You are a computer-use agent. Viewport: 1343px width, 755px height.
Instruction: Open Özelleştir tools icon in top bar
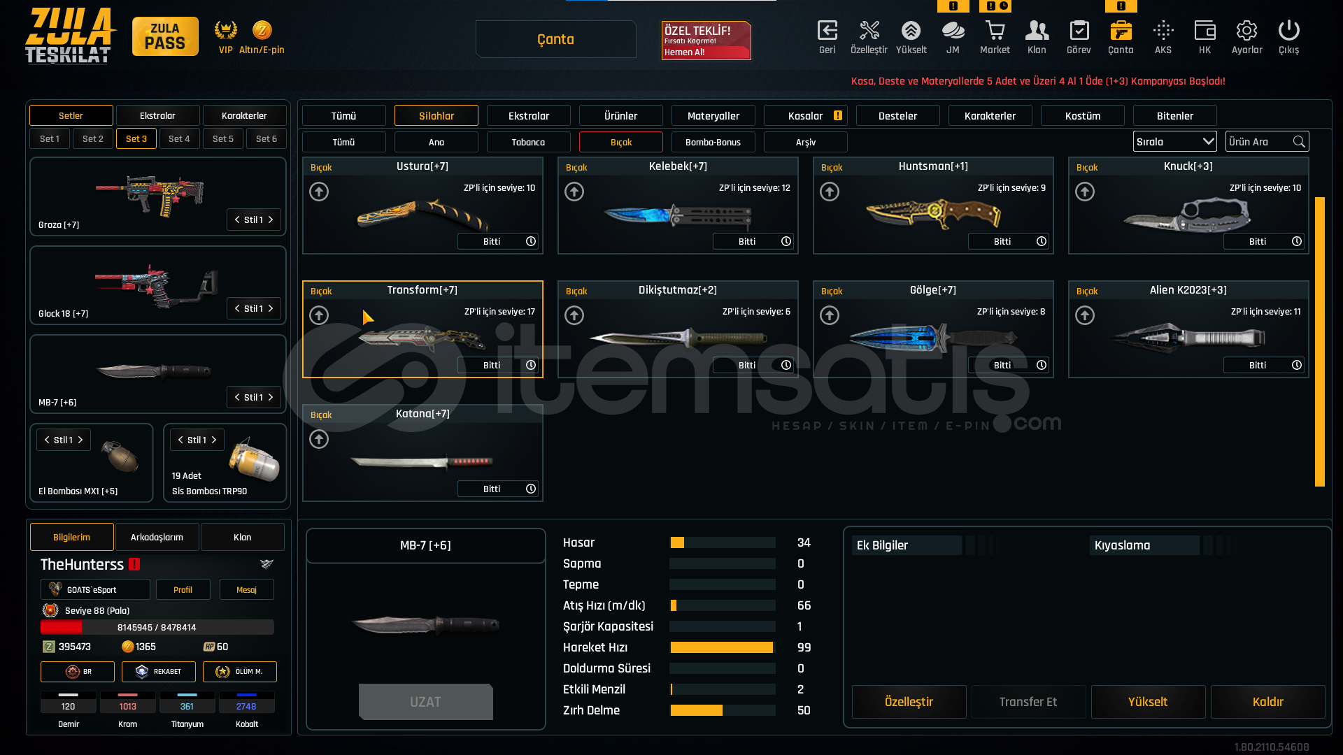[x=869, y=31]
